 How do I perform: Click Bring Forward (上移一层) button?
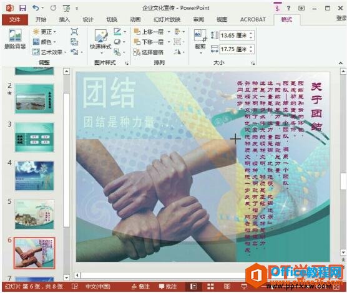tap(149, 32)
